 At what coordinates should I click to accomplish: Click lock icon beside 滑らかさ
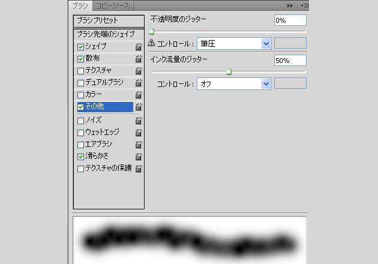pos(139,157)
